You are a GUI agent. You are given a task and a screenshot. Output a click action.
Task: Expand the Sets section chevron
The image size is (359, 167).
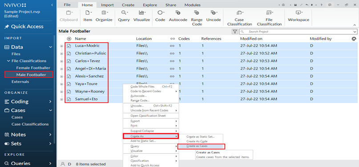(50, 144)
